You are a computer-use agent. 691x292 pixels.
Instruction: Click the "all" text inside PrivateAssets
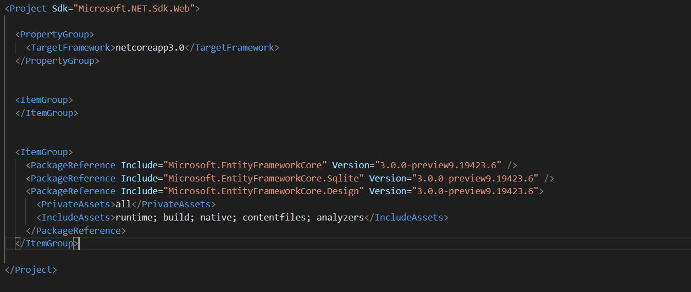click(x=123, y=205)
